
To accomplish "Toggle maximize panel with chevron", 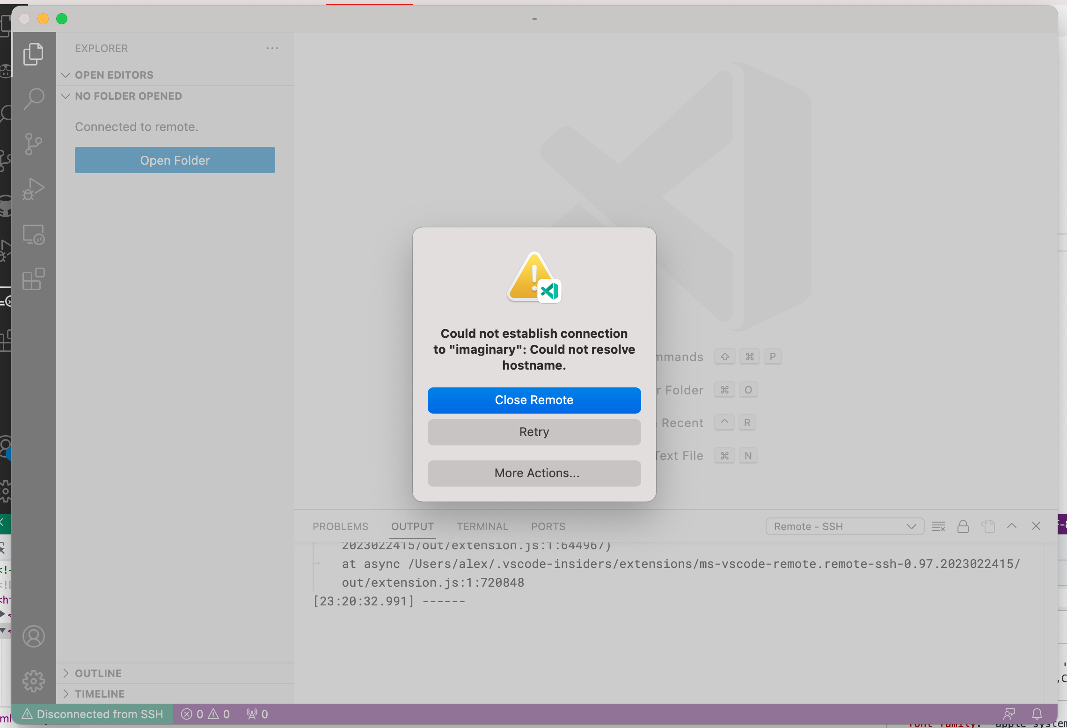I will (x=1011, y=526).
